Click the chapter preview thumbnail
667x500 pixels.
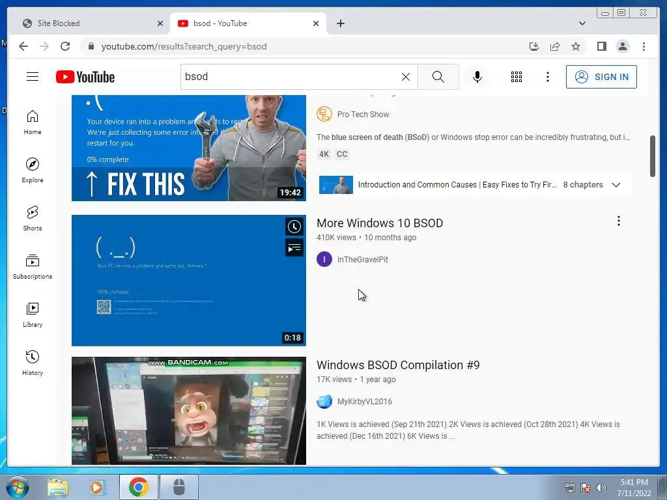[336, 185]
